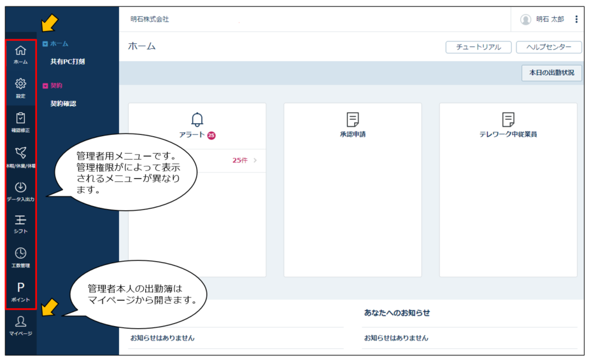Click the ヘルプセンター button

(549, 47)
